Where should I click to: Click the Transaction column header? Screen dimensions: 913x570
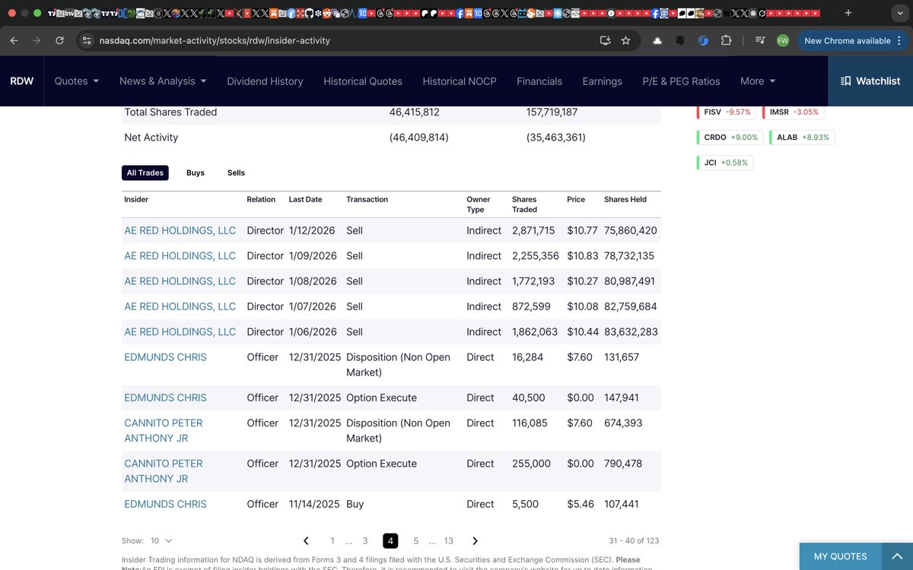tap(367, 199)
